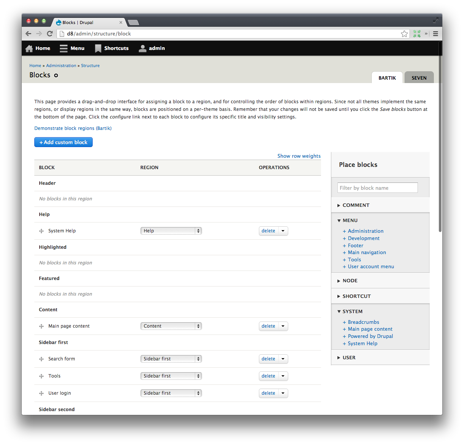
Task: Place the Breadcrumbs system block
Action: coord(361,322)
